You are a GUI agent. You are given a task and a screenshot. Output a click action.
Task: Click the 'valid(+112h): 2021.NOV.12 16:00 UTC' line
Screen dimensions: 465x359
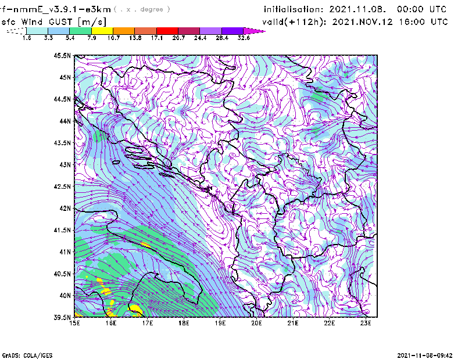[355, 22]
